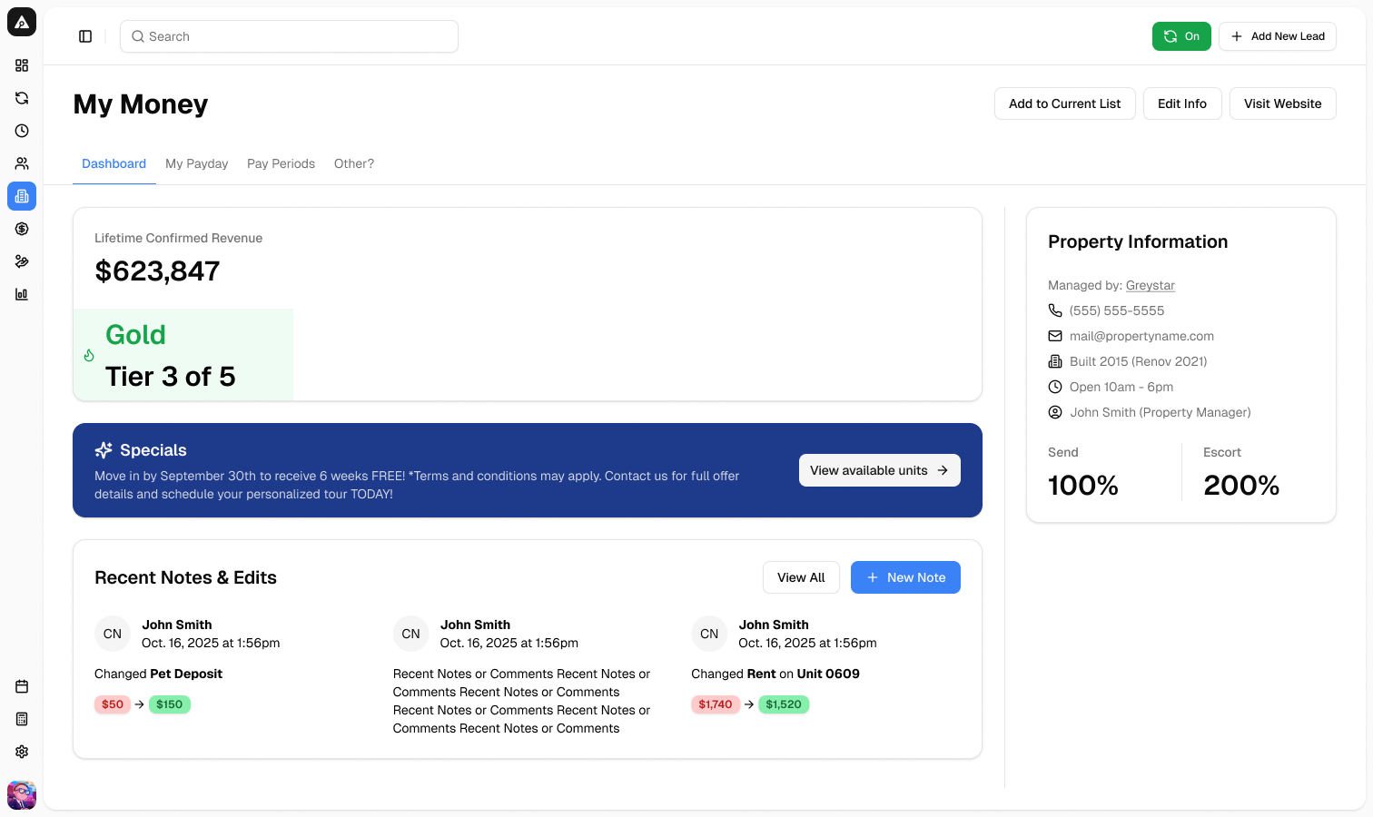Click the (555) 555-5555 phone number
Screen dimensions: 1373x817
point(1117,310)
